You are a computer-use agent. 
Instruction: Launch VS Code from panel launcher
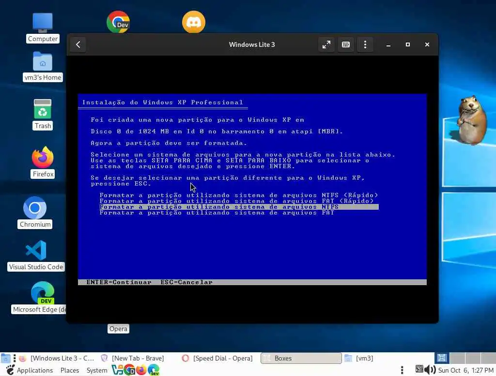coord(117,370)
